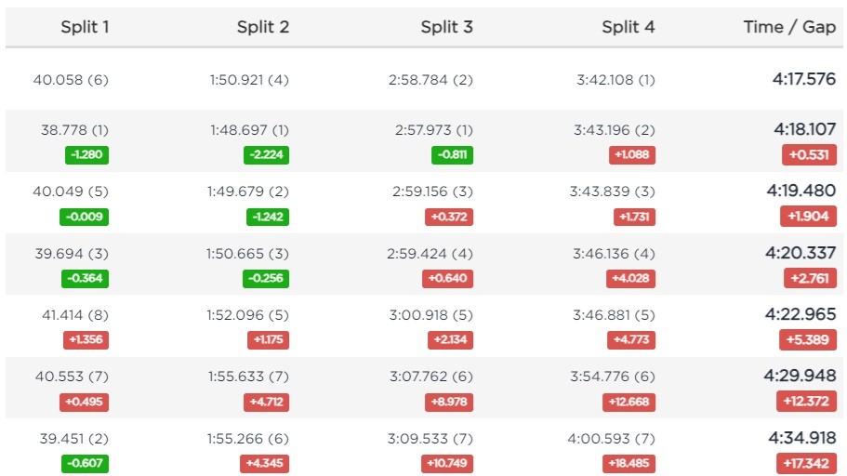Viewport: 847px width, 476px height.
Task: Click the red +12.372 gap badge
Action: click(806, 402)
